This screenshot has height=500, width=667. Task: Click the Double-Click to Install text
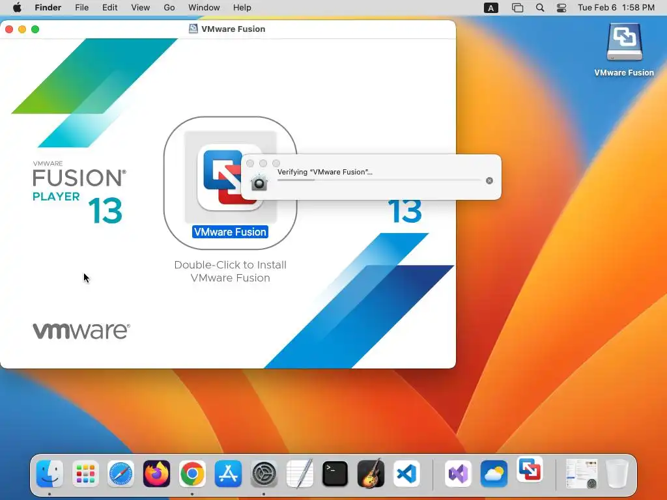[230, 271]
